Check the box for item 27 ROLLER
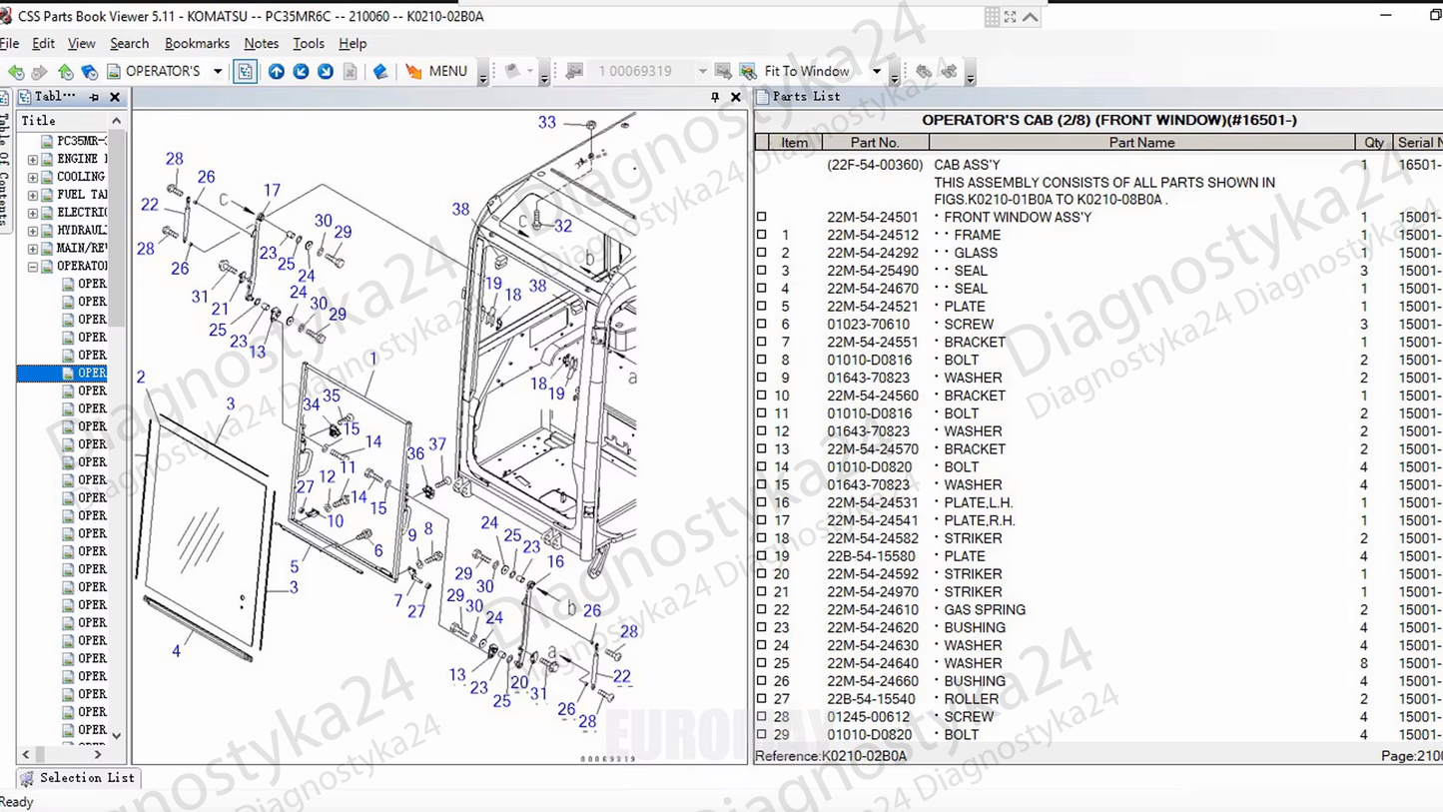1443x812 pixels. 762,699
